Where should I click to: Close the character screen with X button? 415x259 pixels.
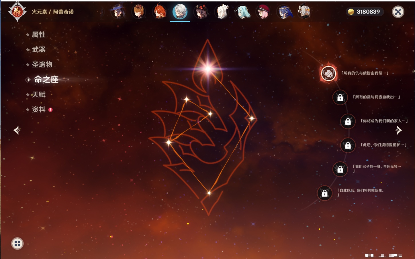(x=398, y=12)
